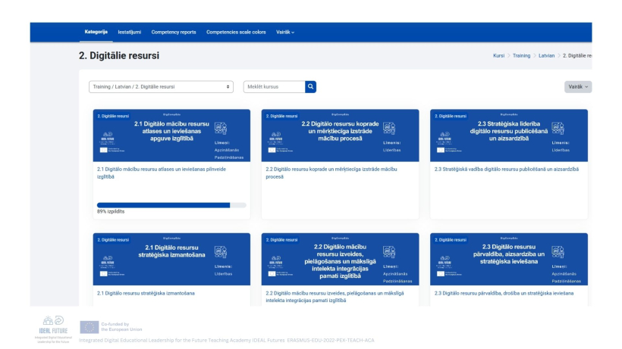Open course link 2.3 Stratēģiskā vadība digitālo resursu
The height and width of the screenshot is (349, 622).
[x=506, y=170]
